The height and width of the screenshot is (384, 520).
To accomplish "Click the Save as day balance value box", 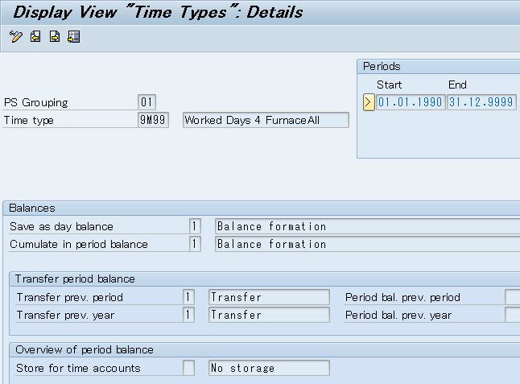I will [194, 226].
